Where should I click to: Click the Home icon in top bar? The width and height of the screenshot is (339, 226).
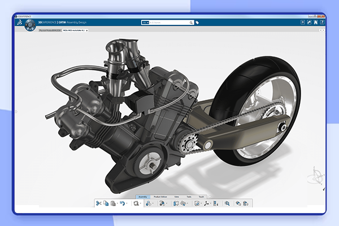pos(315,23)
